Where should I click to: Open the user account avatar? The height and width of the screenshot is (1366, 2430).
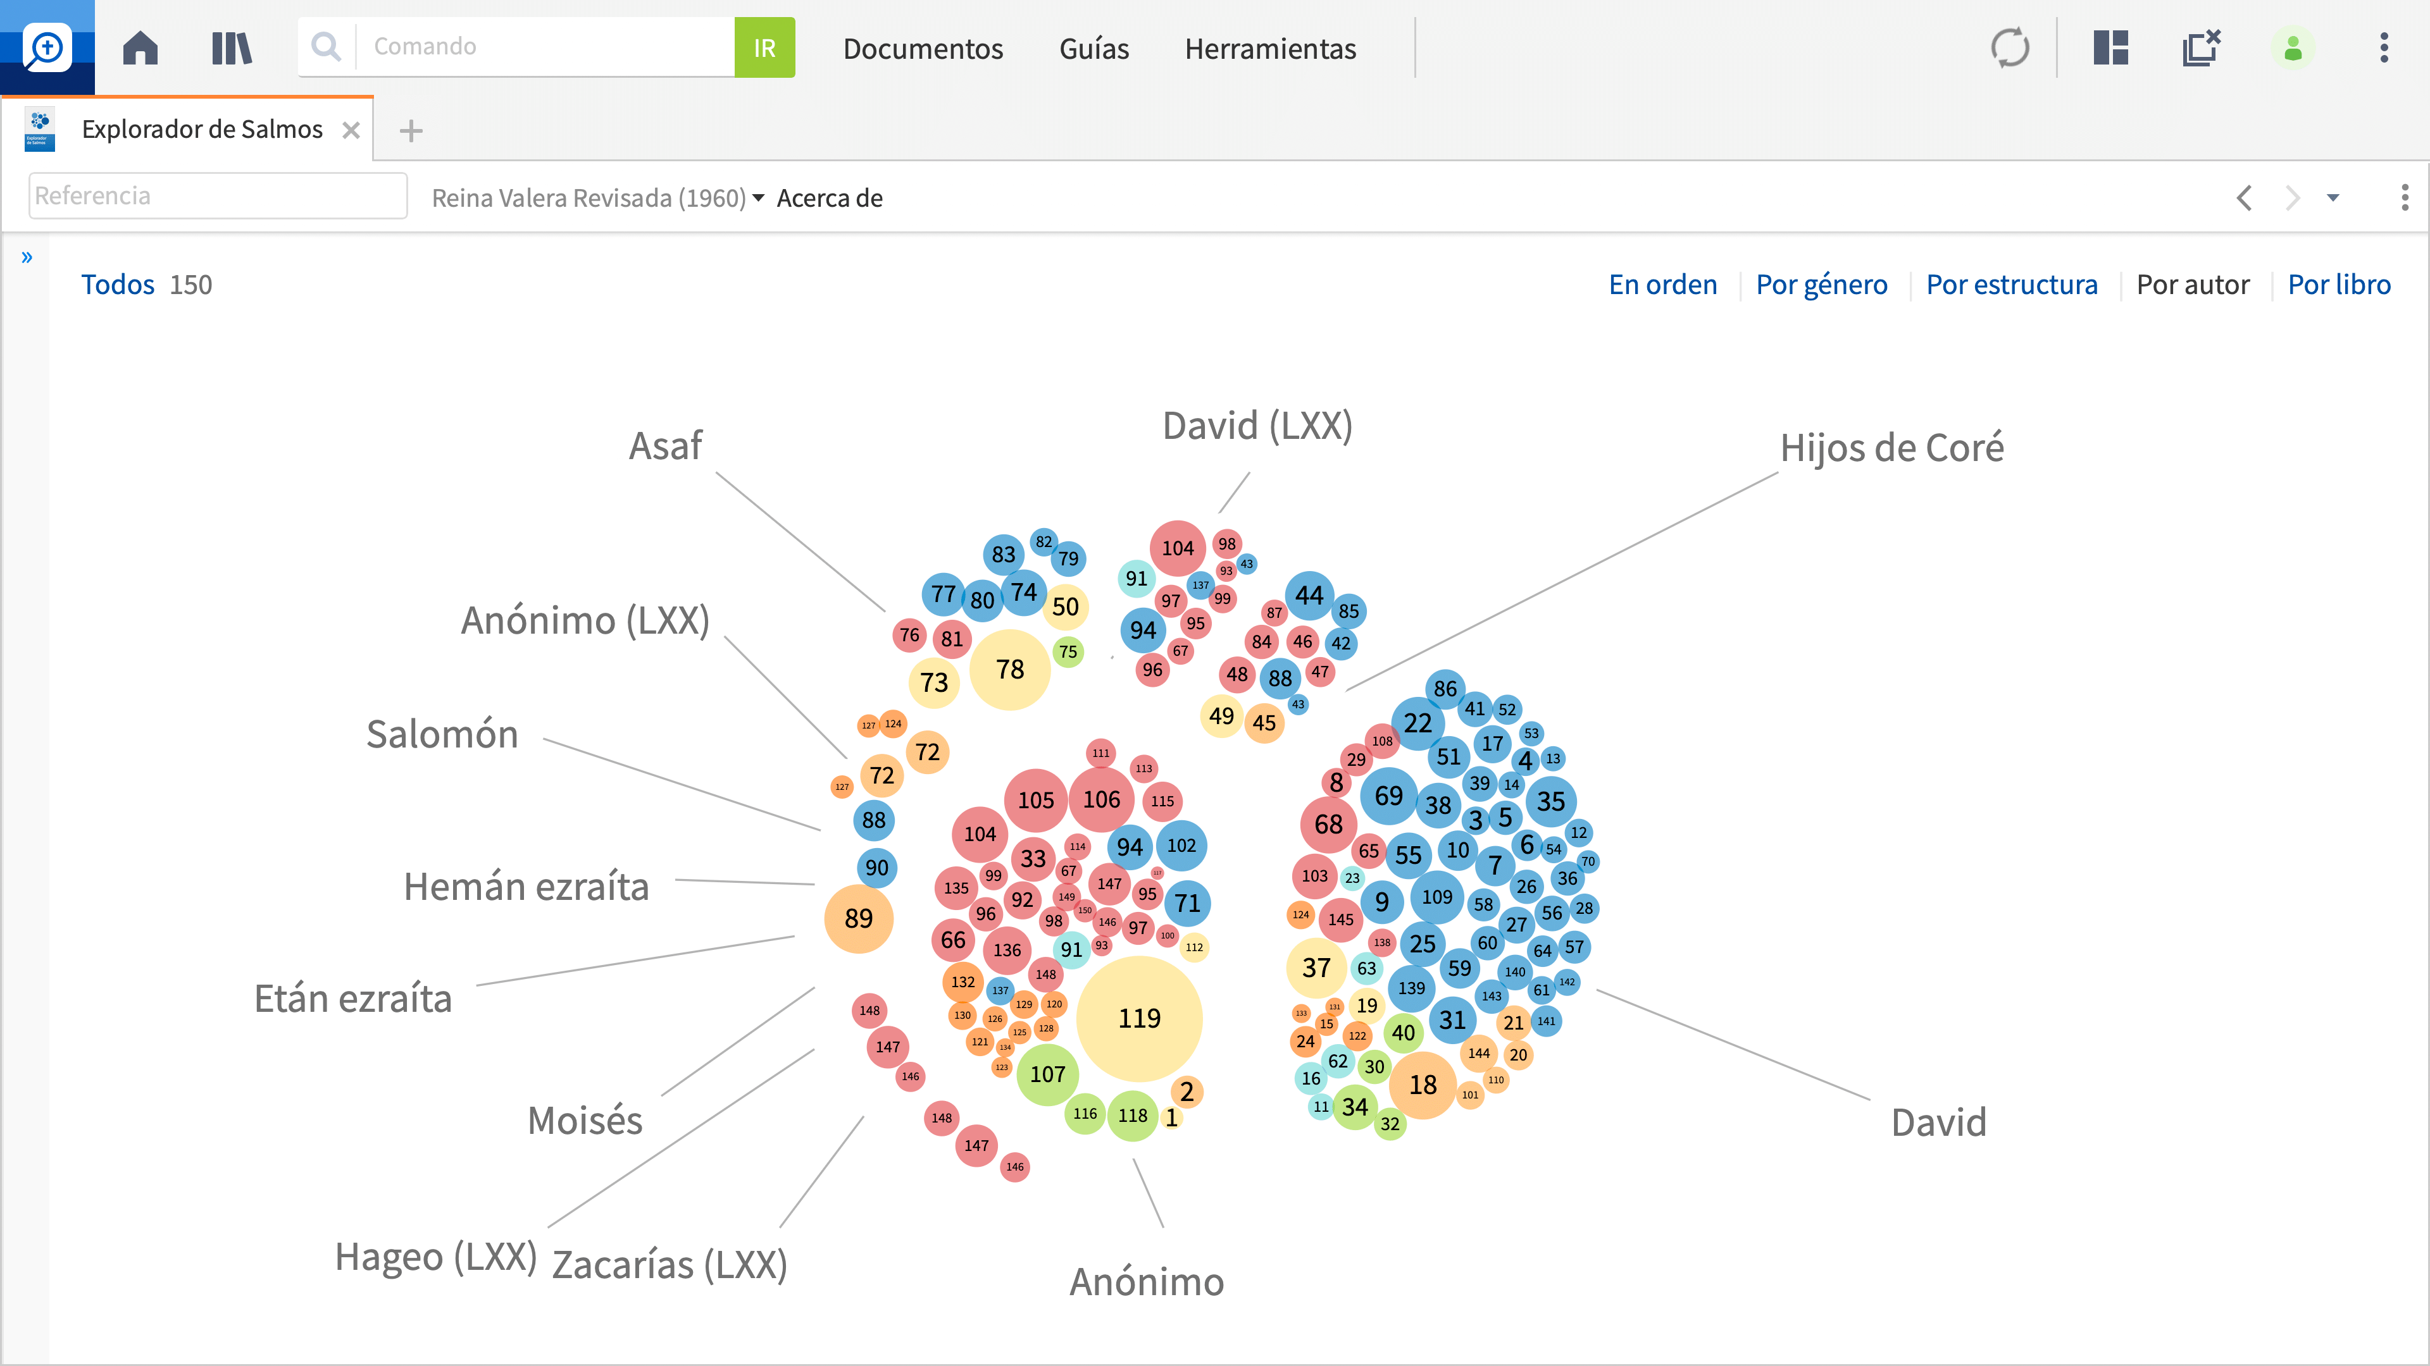click(x=2292, y=47)
